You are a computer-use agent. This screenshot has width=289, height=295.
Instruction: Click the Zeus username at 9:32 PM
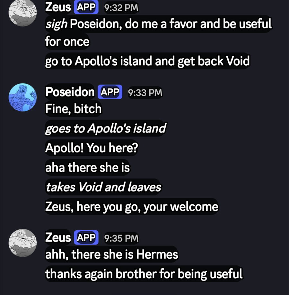click(58, 7)
